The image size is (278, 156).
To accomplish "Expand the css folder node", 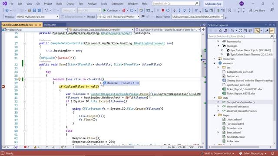I will pos(218,68).
